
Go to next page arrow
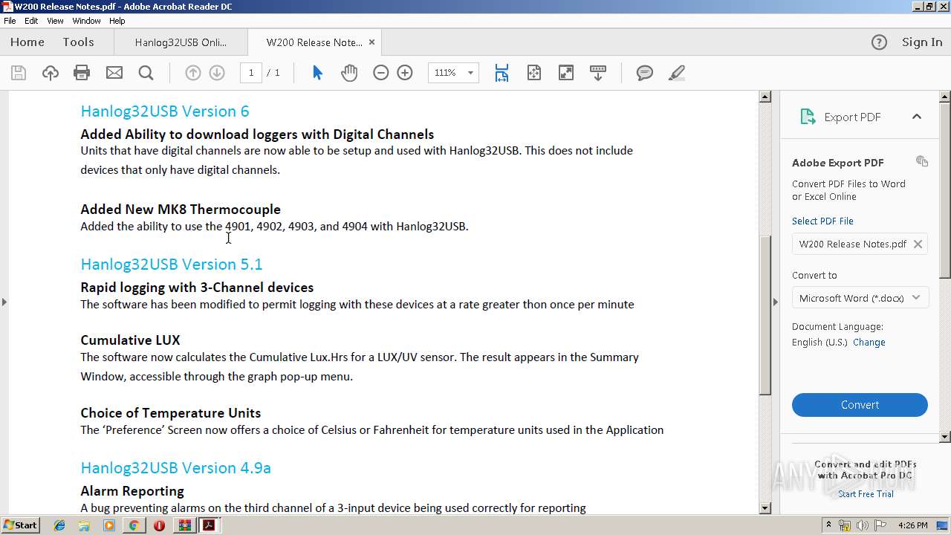pyautogui.click(x=217, y=73)
